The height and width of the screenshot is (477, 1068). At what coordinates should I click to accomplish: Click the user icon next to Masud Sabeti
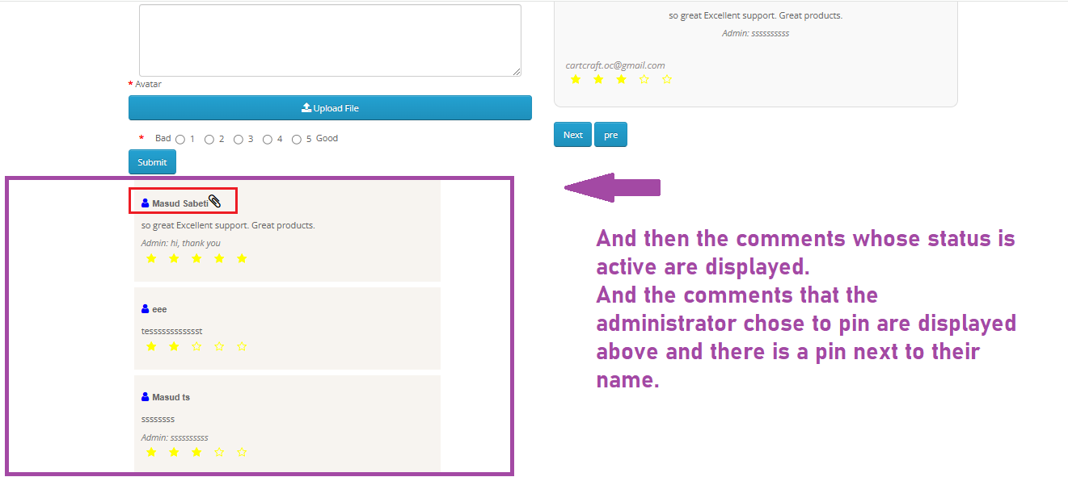tap(146, 203)
